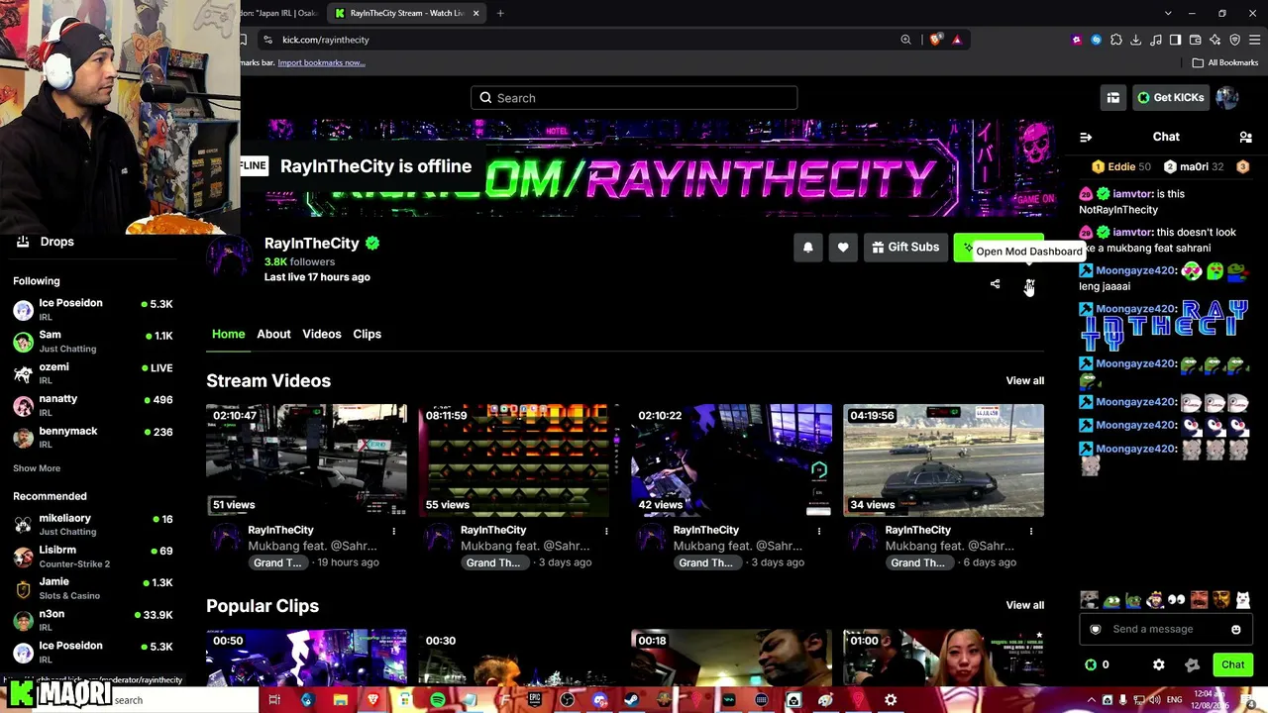1268x713 pixels.
Task: Open mikeliaory's channel in Recommended
Action: tap(94, 525)
